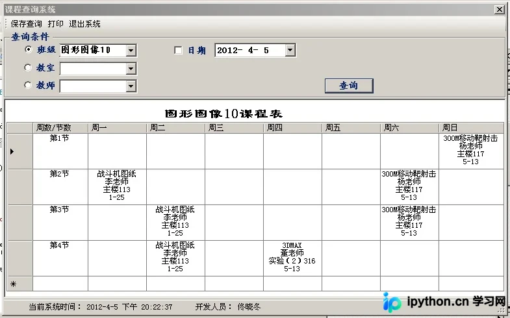This screenshot has height=318, width=510.
Task: Select the 周一 第2节 战斗机图纸 cell
Action: pyautogui.click(x=117, y=187)
